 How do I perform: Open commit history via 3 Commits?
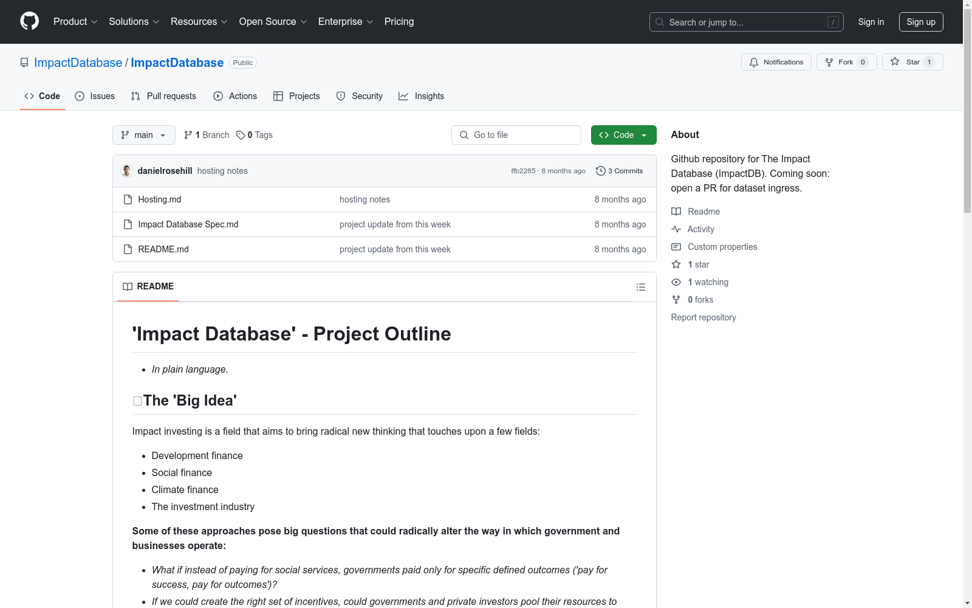click(619, 171)
